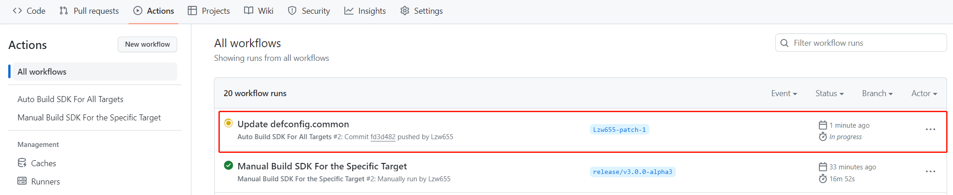Select Auto Build SDK For All Targets workflow
Viewport: 953px width, 195px height.
pos(71,99)
